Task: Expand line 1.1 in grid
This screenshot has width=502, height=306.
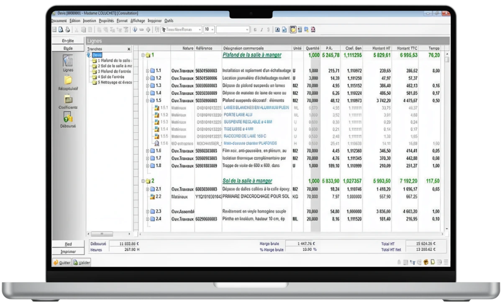Action: (147, 71)
